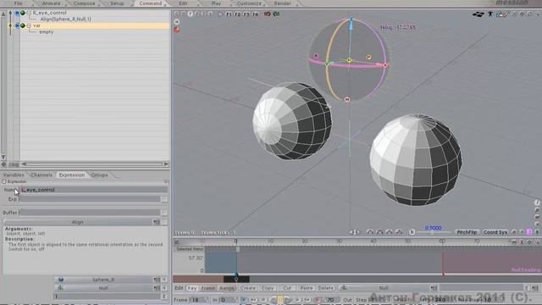Adjust the 0.5000 handle size slider
Screen dimensions: 542x305
click(433, 233)
